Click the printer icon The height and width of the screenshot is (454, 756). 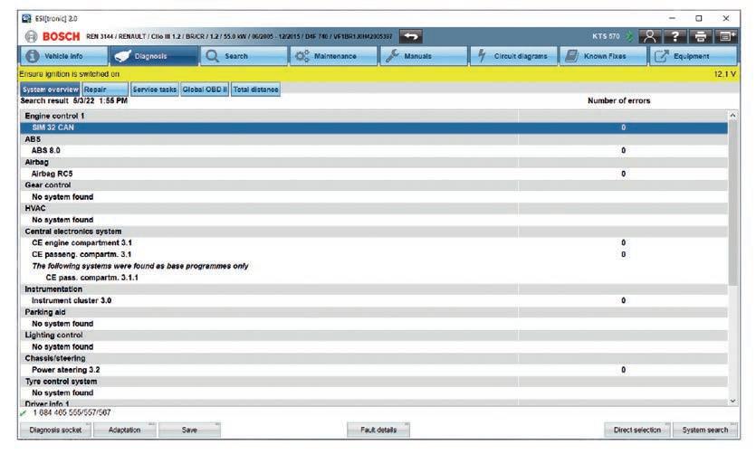pos(701,36)
